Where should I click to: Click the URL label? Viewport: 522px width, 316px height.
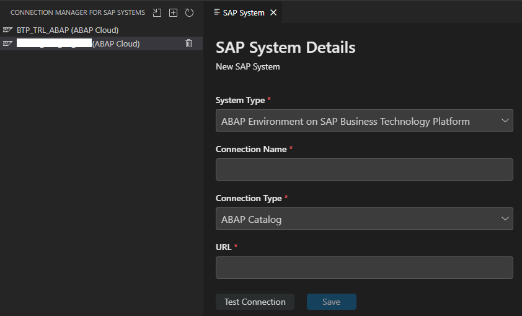pos(223,247)
